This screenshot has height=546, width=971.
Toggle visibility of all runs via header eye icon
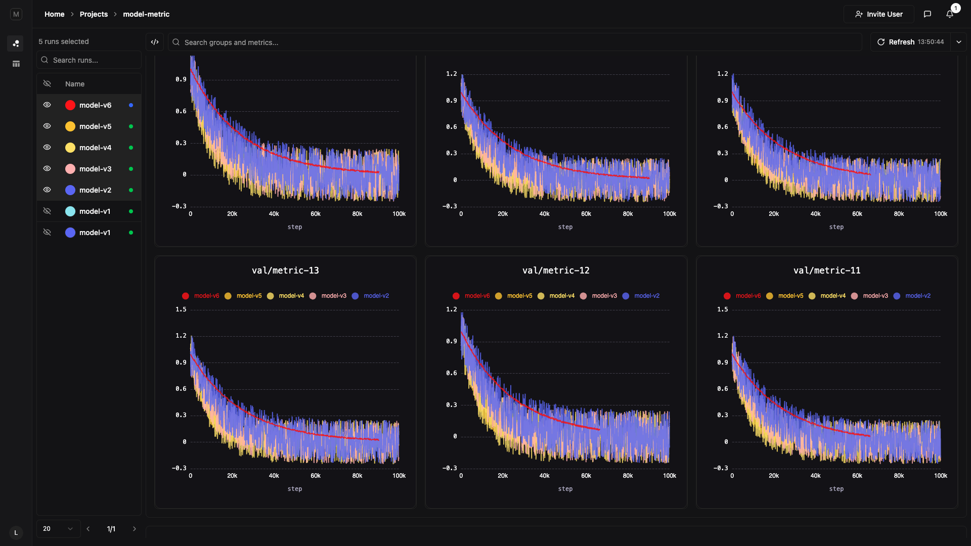coord(47,83)
